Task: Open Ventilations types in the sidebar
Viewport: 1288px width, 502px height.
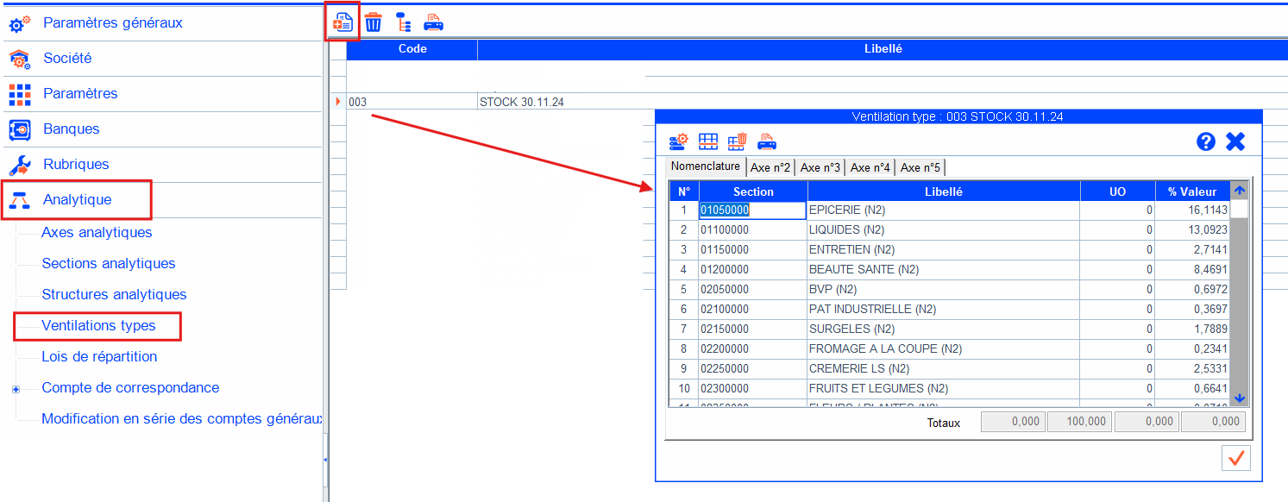Action: point(98,325)
